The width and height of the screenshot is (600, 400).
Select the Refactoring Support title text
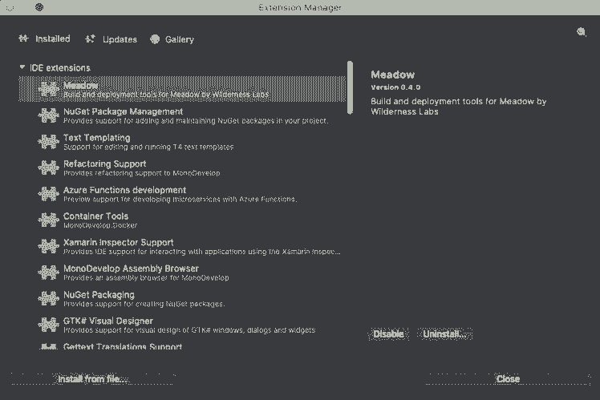[x=105, y=164]
